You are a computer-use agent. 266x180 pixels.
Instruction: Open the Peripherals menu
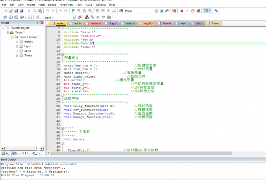click(66, 5)
